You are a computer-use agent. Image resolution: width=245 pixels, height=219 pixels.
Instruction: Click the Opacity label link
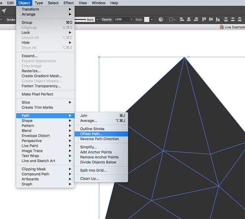pos(107,19)
